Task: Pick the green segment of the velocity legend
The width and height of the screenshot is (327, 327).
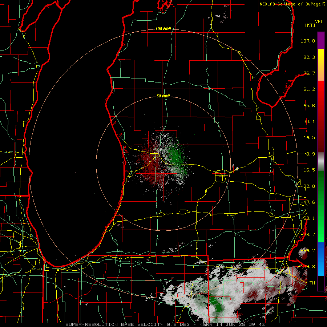Action: point(321,206)
